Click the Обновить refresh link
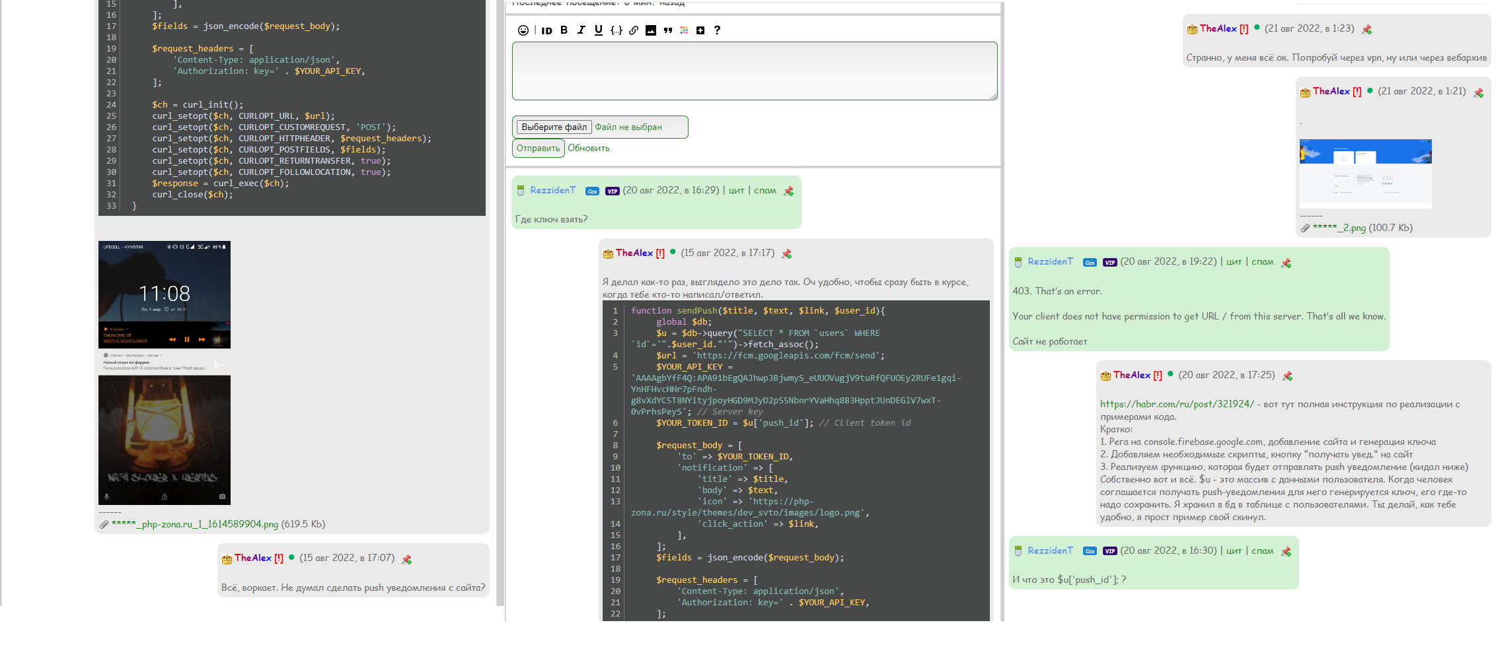The width and height of the screenshot is (1496, 668). click(588, 149)
